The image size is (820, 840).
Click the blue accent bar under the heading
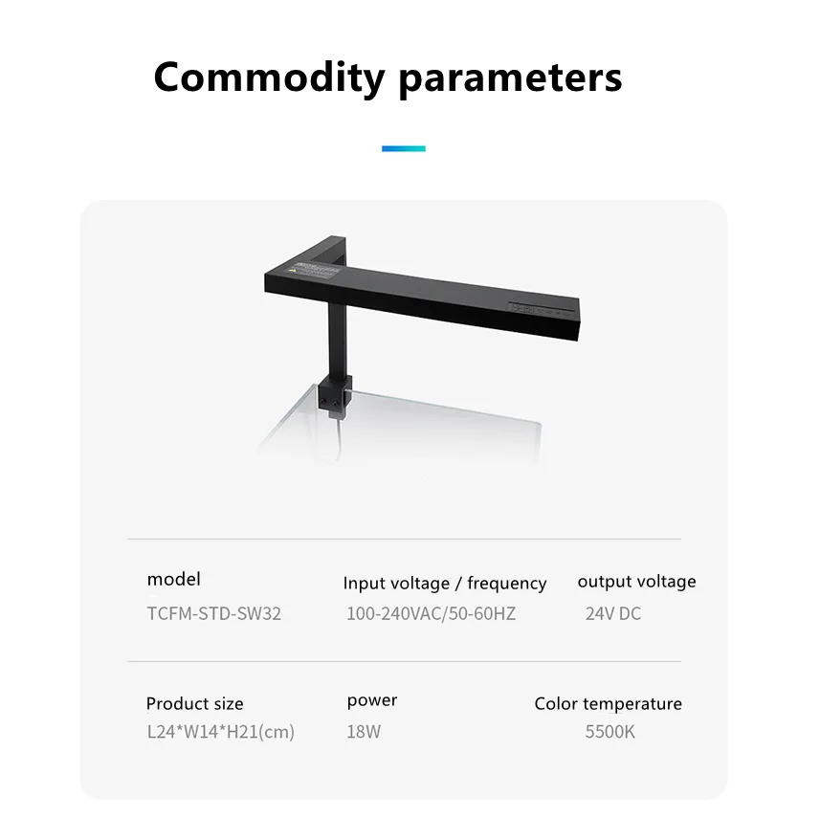[403, 148]
